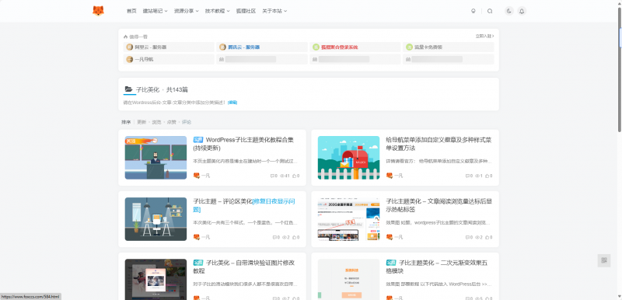Screen dimensions: 622x300
Task: Expand the 关于本站 dropdown menu
Action: coord(274,11)
